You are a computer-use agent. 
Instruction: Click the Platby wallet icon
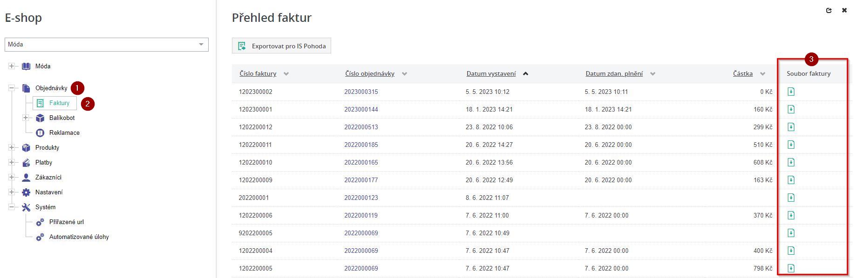point(26,163)
